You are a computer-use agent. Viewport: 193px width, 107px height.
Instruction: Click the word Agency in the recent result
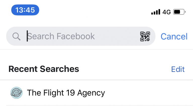pyautogui.click(x=91, y=93)
